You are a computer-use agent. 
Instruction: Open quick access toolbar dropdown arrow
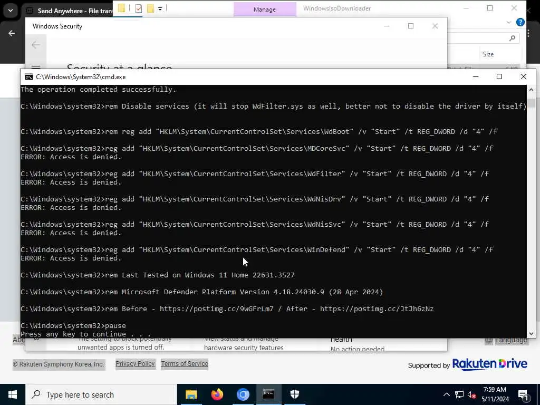tap(160, 9)
